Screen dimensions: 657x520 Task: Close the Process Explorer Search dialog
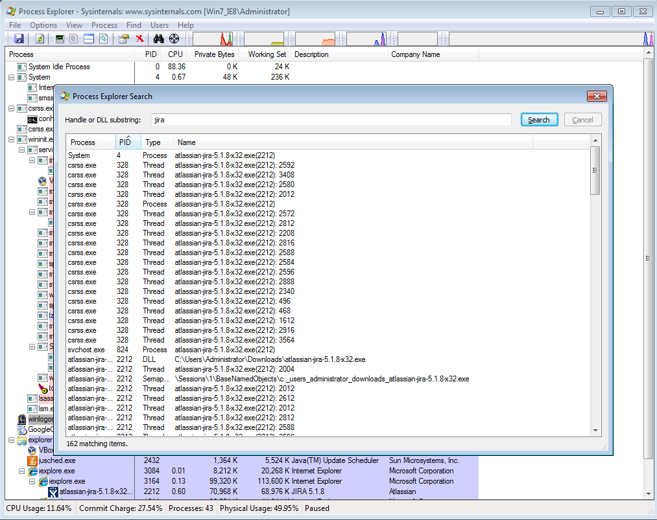[x=597, y=96]
